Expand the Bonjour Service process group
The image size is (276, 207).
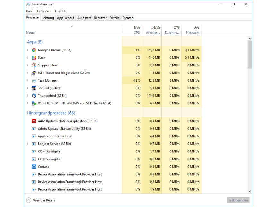click(x=28, y=144)
